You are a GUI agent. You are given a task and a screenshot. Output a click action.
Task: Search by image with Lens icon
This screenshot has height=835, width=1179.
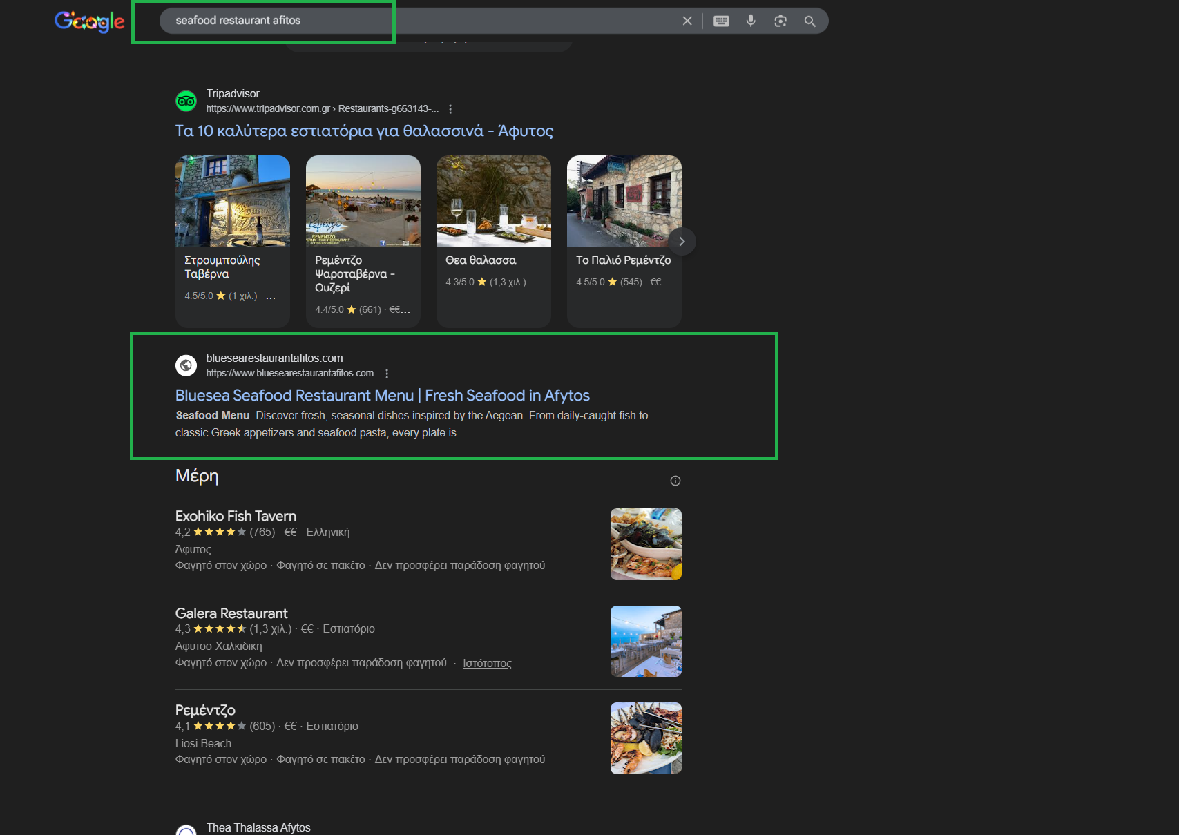click(780, 21)
